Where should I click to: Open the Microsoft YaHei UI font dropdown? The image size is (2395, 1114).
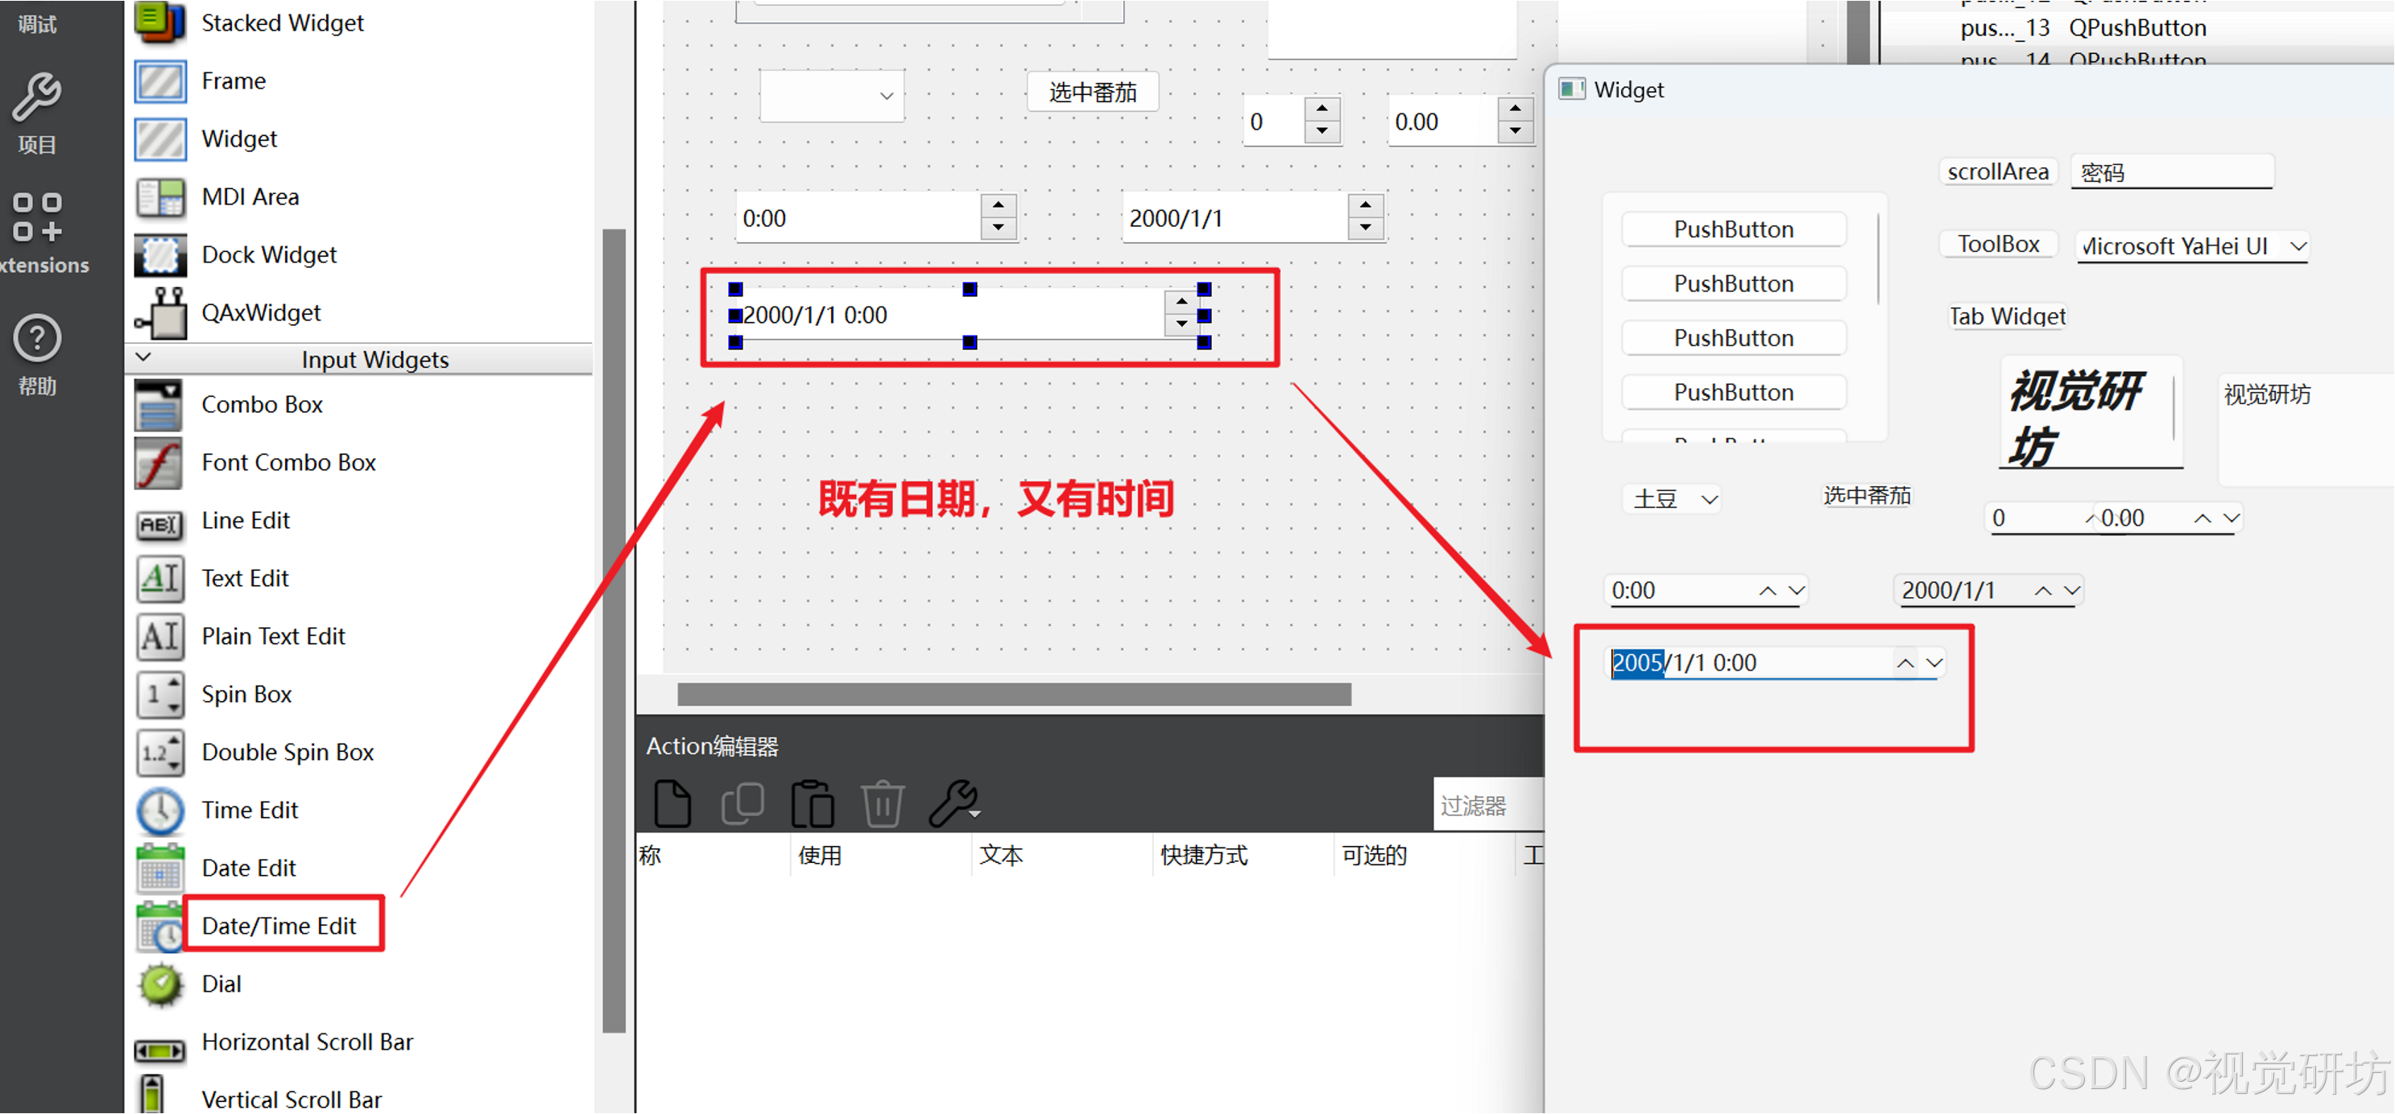[x=2298, y=246]
